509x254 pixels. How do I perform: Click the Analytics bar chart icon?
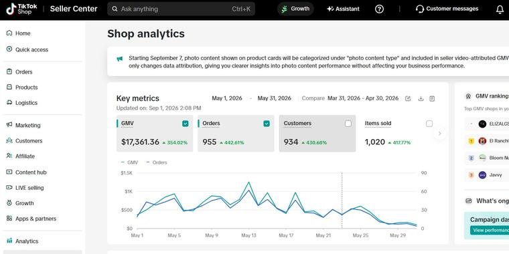[9, 241]
